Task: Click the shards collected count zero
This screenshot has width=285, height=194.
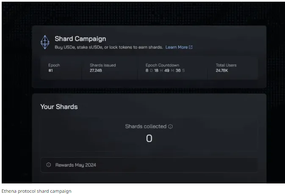Action: click(149, 139)
